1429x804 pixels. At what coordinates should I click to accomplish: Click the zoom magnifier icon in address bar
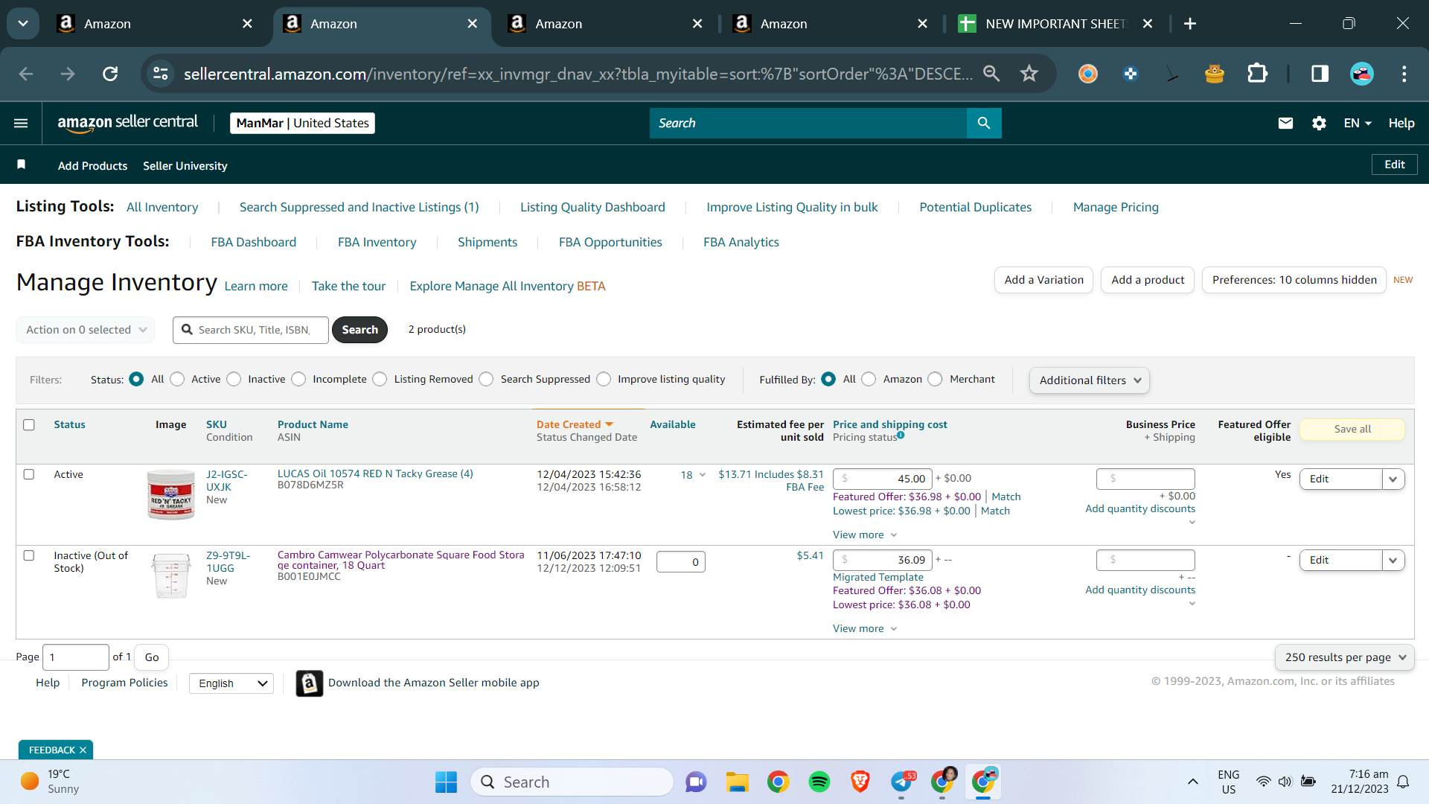coord(991,74)
